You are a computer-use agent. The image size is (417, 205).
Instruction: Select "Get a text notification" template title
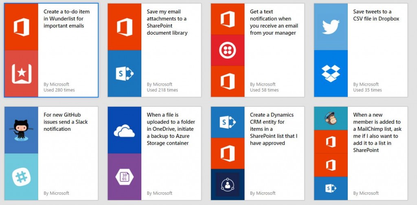274,22
